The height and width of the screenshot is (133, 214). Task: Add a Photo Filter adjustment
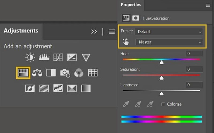click(x=65, y=73)
